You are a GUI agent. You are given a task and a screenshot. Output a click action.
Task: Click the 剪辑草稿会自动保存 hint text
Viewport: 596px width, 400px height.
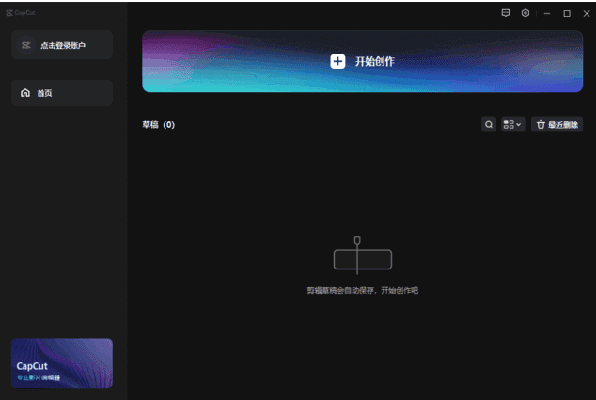click(363, 290)
